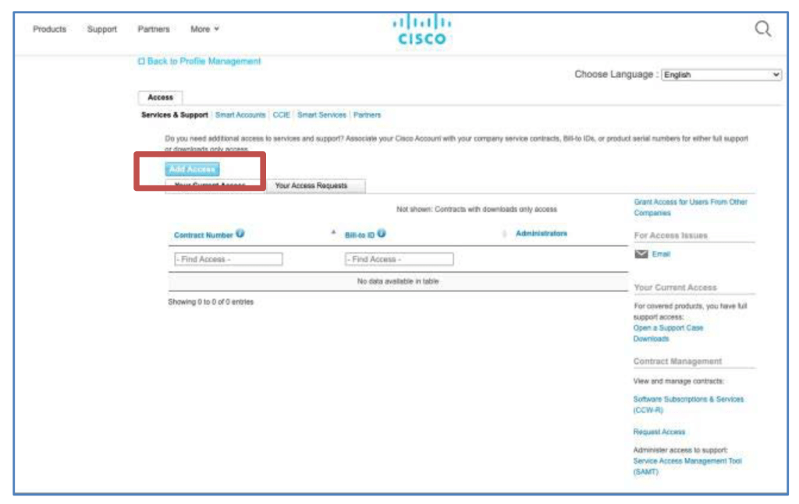Open the Choose Language dropdown
This screenshot has width=799, height=504.
coord(720,75)
